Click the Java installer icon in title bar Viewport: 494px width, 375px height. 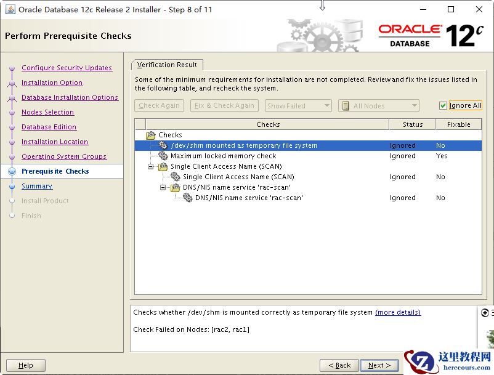10,9
